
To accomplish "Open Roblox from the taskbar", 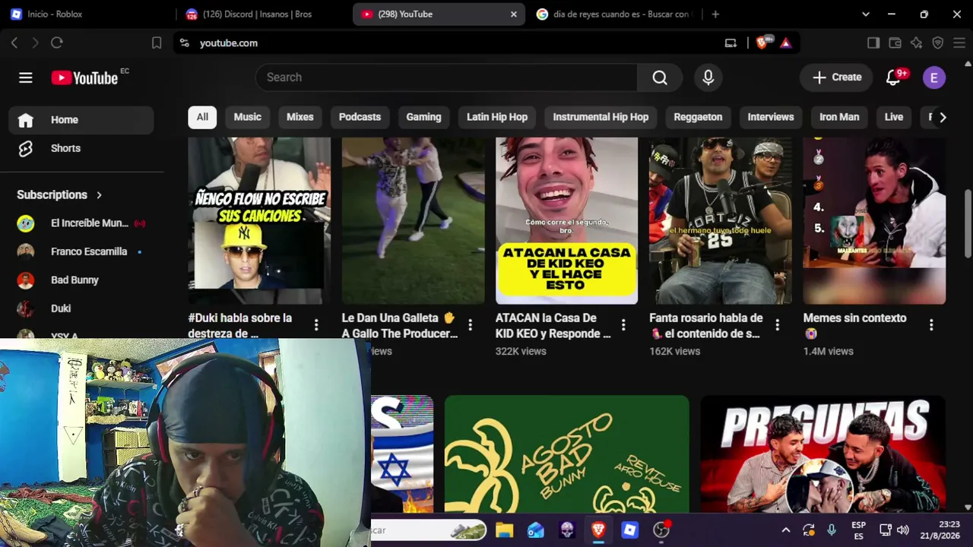I will coord(630,530).
